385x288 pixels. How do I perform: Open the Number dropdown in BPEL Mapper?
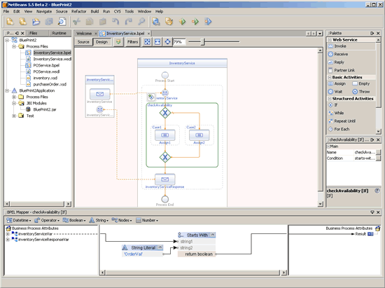point(147,221)
